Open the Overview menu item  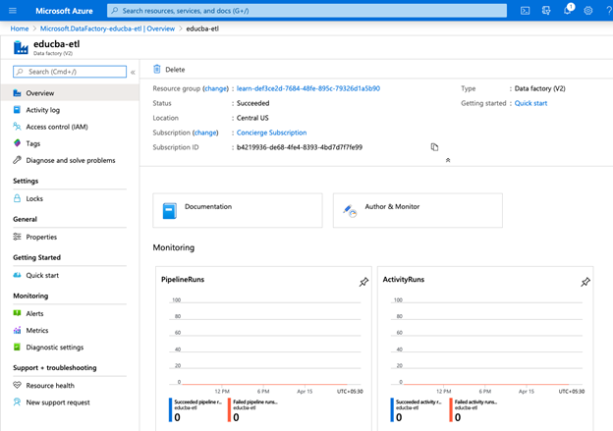point(70,93)
